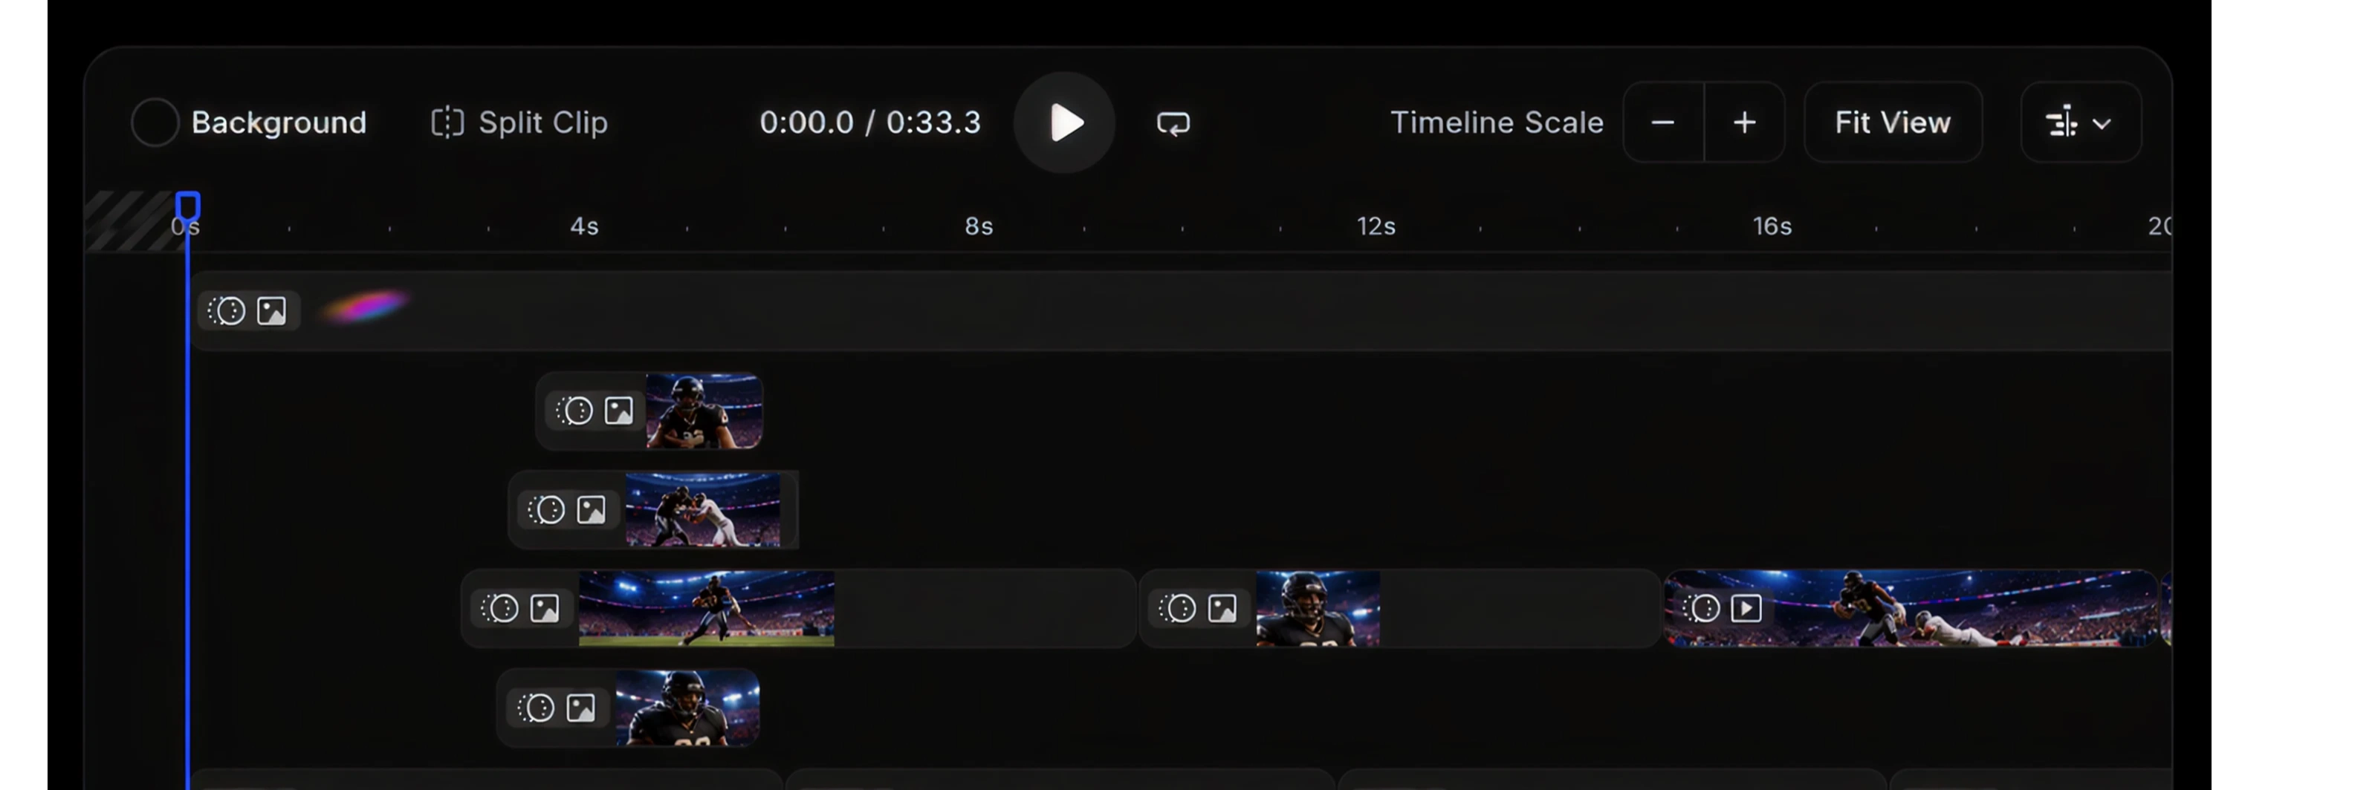Click the Fit View button
This screenshot has height=790, width=2378.
click(1893, 123)
